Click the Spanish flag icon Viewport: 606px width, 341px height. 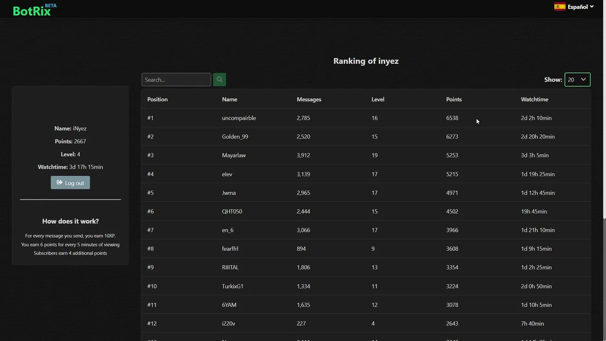coord(560,7)
